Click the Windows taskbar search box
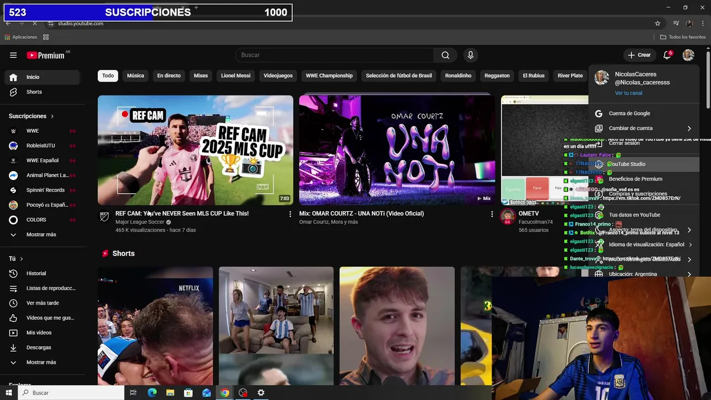 (71, 393)
